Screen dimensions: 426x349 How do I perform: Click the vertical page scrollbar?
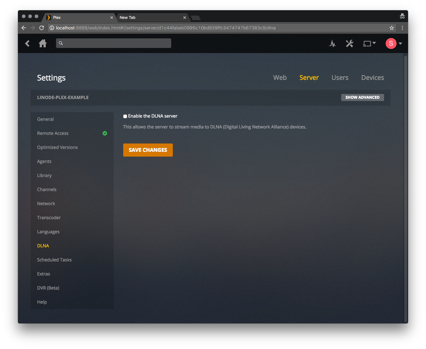(406, 189)
